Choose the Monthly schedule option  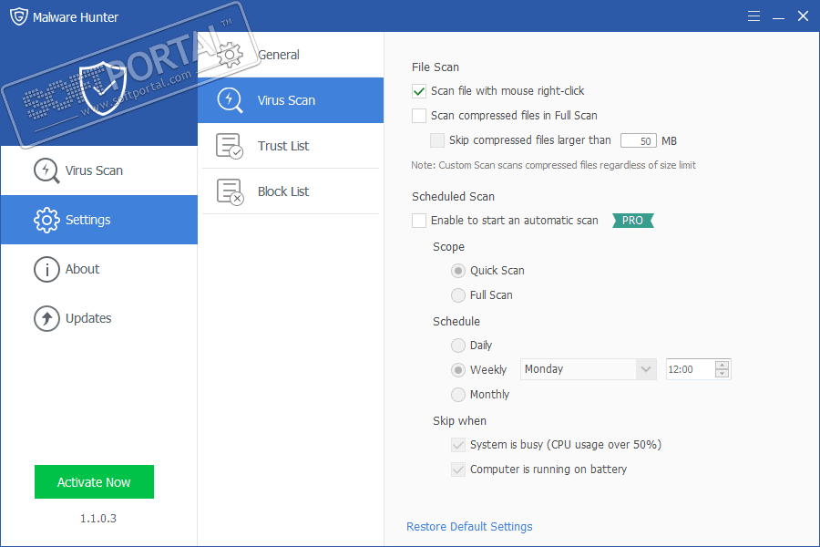458,395
